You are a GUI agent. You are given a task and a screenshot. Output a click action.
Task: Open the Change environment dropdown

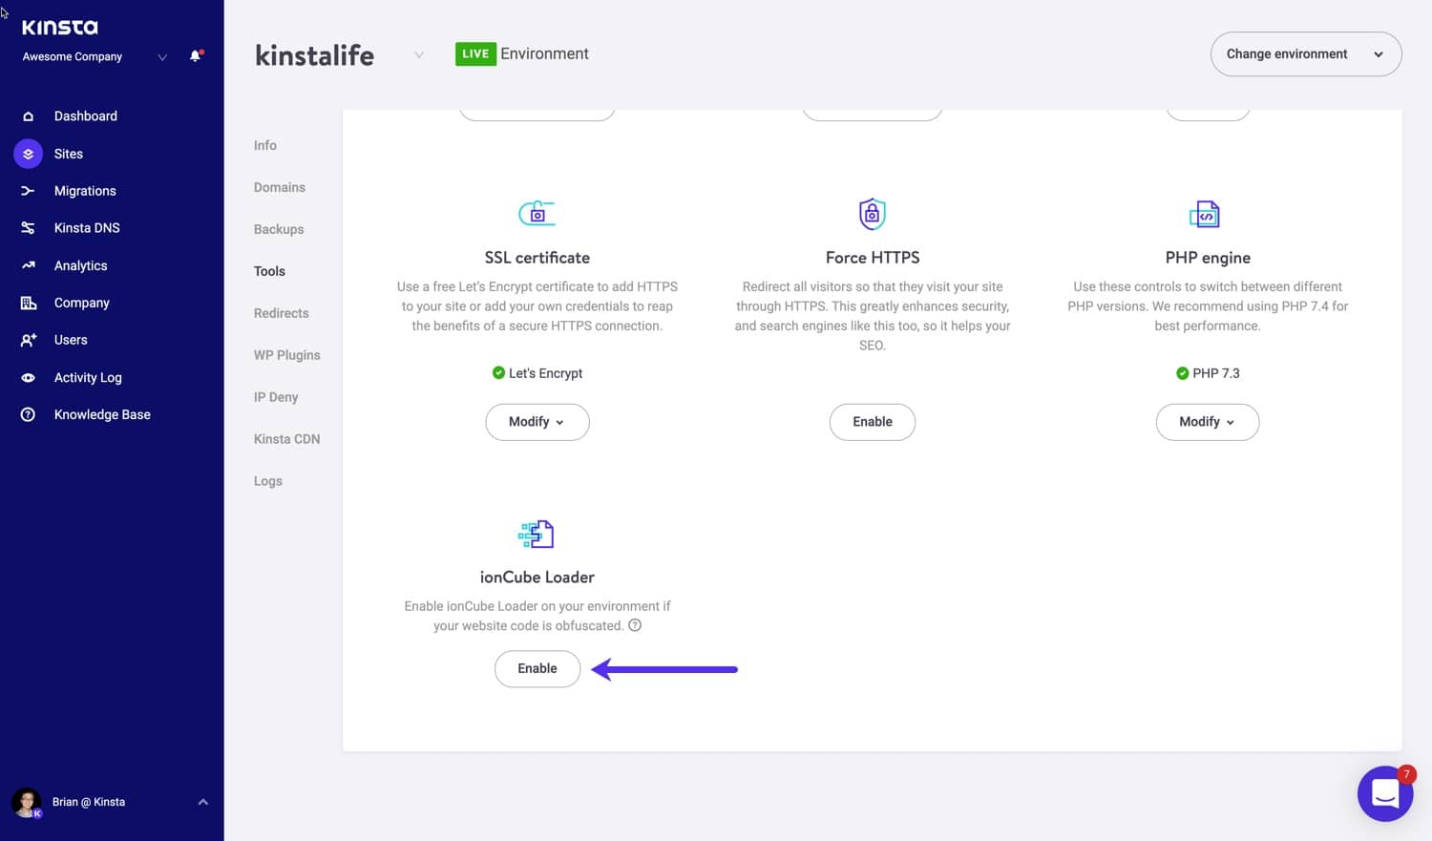click(x=1305, y=53)
